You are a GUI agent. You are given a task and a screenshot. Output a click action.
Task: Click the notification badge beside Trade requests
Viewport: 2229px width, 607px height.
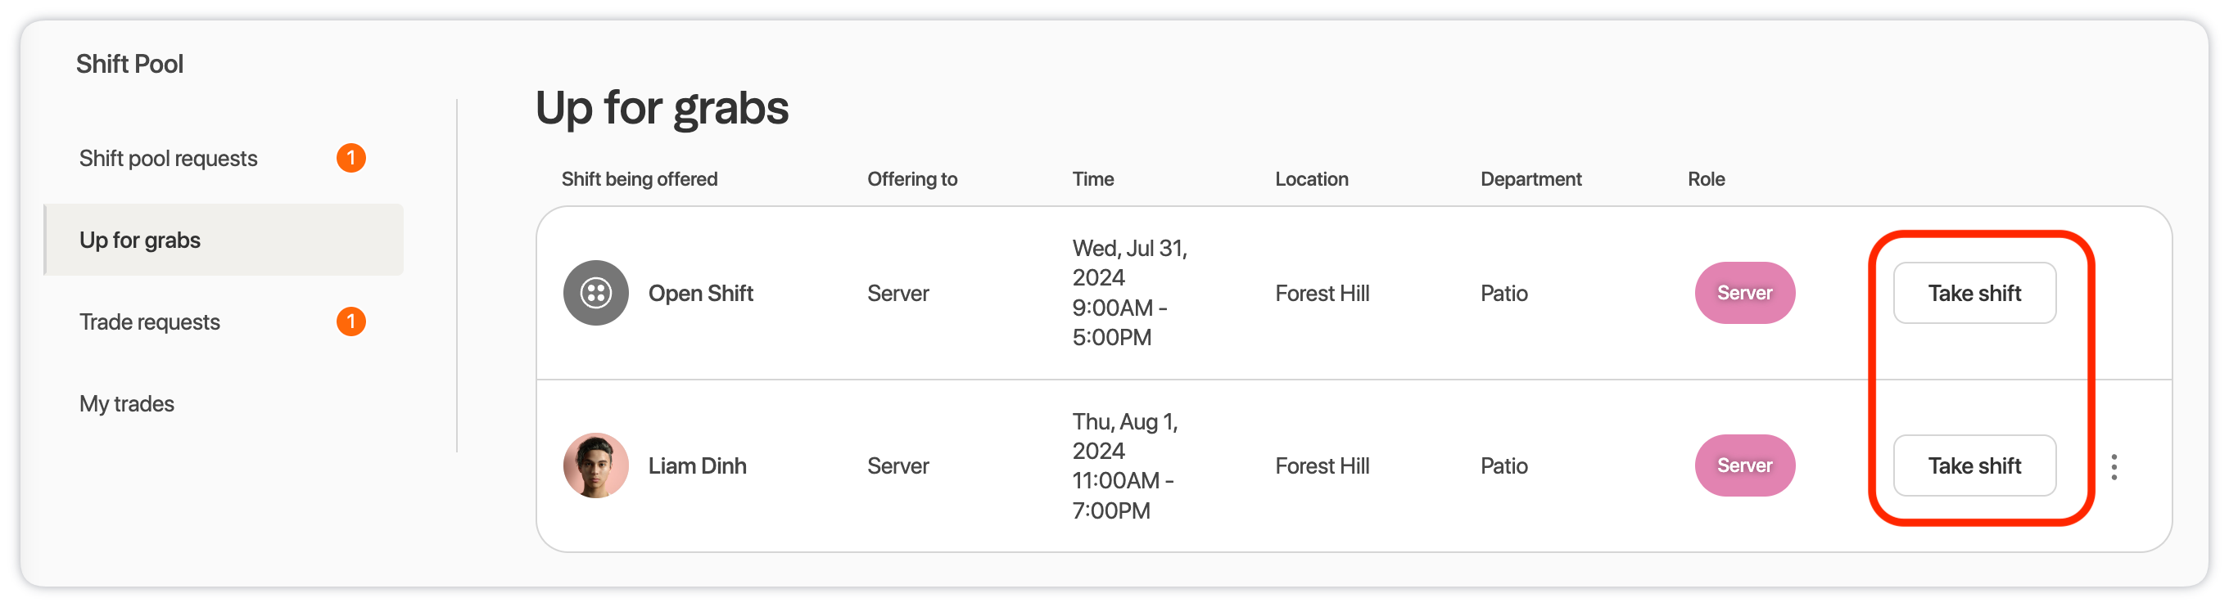click(x=350, y=321)
